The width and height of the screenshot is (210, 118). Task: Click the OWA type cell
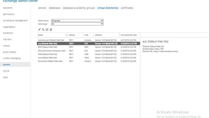click(x=87, y=58)
